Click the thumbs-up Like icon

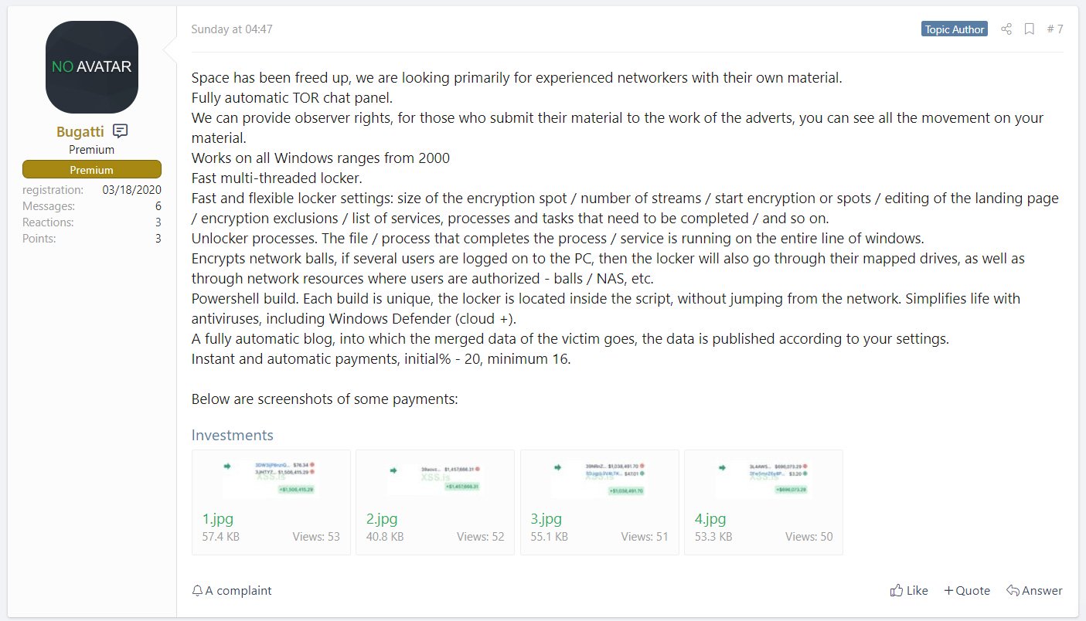[x=897, y=590]
